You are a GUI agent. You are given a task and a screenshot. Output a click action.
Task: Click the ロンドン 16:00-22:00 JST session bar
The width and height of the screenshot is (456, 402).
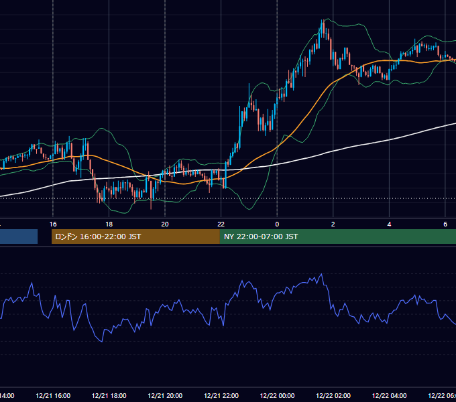coord(135,237)
